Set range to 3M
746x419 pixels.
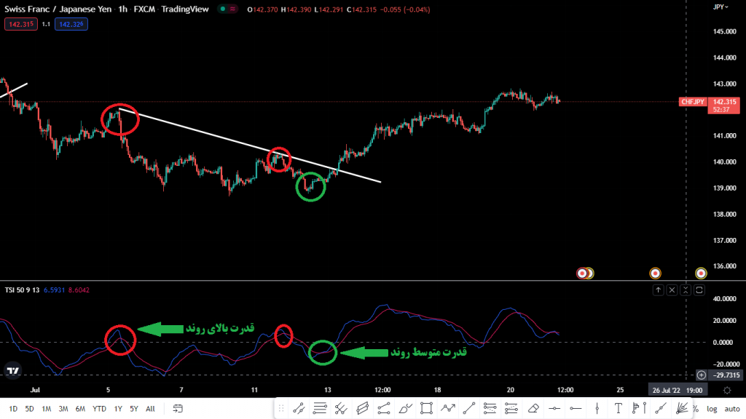pyautogui.click(x=63, y=409)
